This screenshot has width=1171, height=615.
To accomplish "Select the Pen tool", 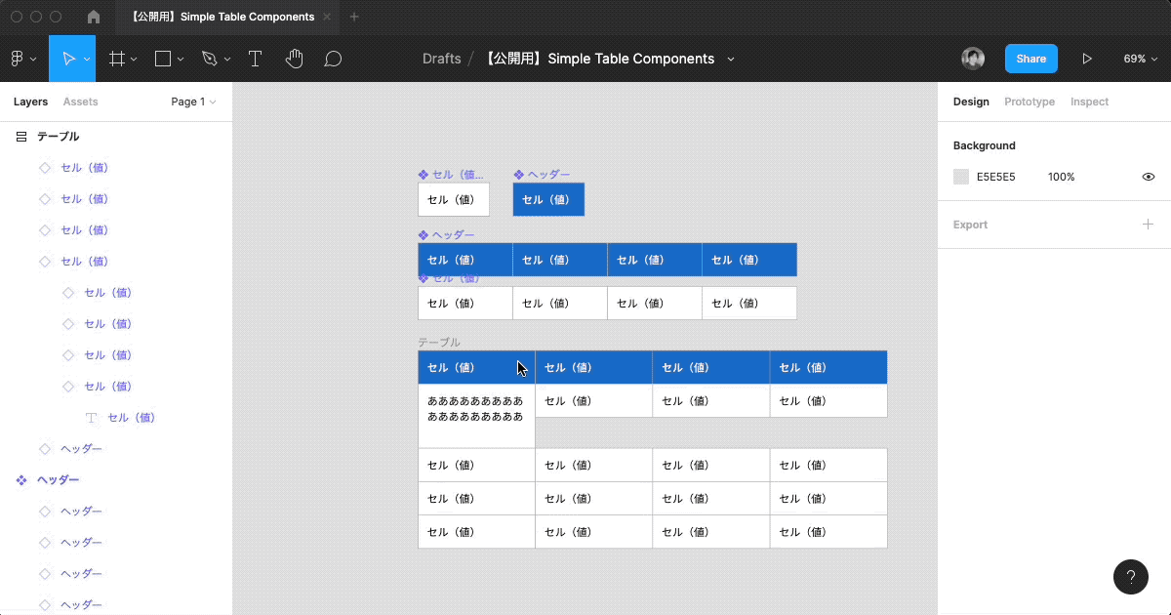I will [209, 59].
